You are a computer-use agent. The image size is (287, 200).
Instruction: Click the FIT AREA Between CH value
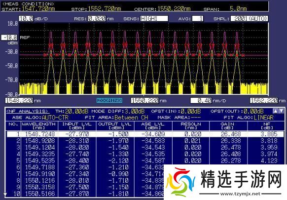(131, 118)
